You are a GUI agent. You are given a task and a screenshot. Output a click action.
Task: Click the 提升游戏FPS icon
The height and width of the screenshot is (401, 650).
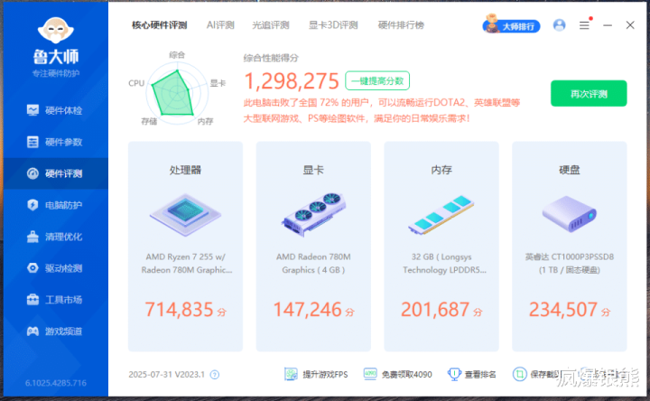tap(291, 374)
